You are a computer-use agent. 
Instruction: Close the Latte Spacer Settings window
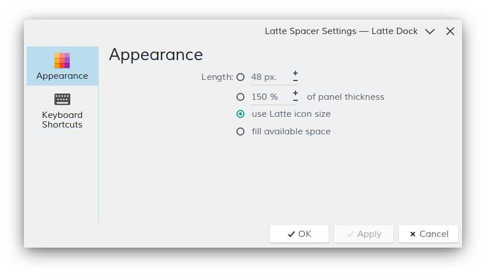coord(450,31)
